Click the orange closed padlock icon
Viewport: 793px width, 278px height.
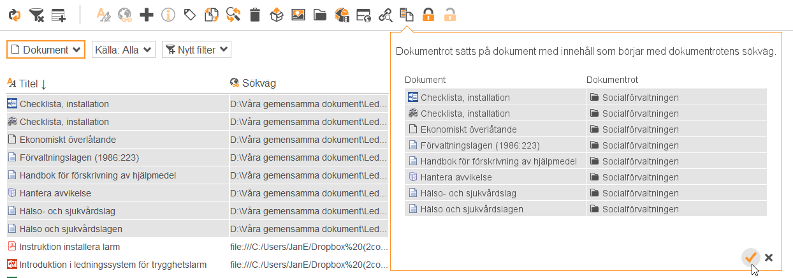(428, 15)
